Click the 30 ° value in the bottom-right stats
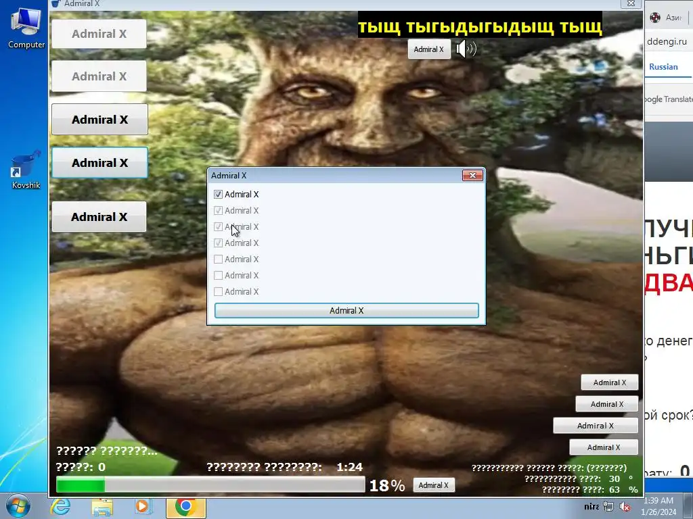The image size is (693, 519). click(621, 479)
